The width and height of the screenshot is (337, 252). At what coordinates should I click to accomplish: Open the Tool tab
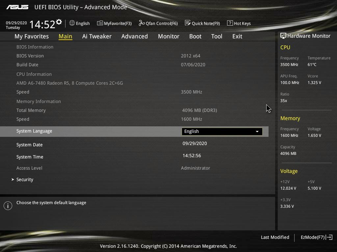217,36
